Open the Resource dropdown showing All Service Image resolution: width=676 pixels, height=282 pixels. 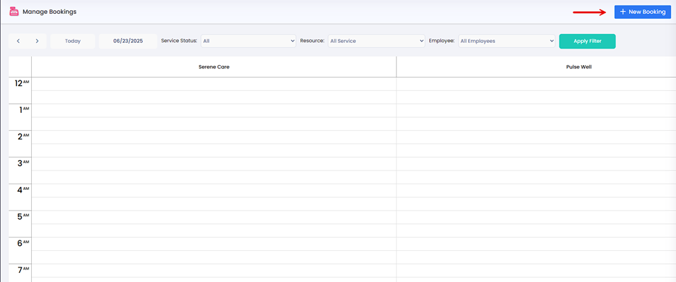click(x=376, y=41)
